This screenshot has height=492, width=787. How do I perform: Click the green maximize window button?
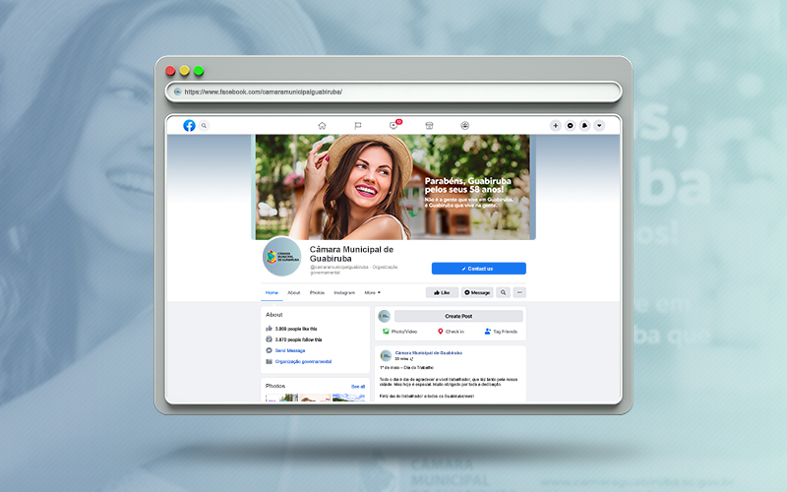pyautogui.click(x=199, y=71)
